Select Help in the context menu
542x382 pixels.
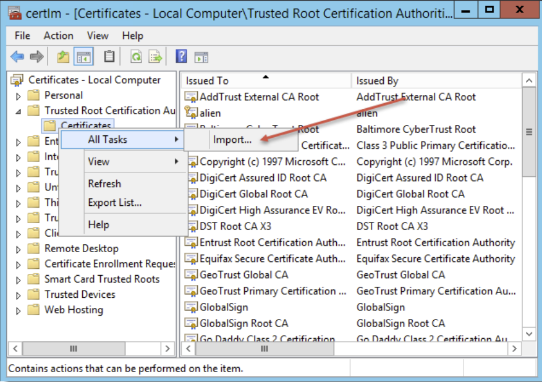[123, 225]
